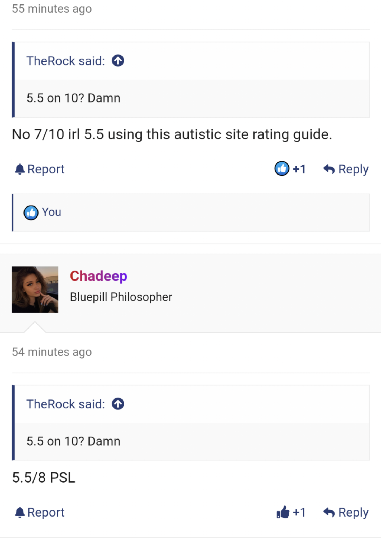Open Chadeep's user profile name link
This screenshot has width=381, height=540.
pyautogui.click(x=98, y=276)
